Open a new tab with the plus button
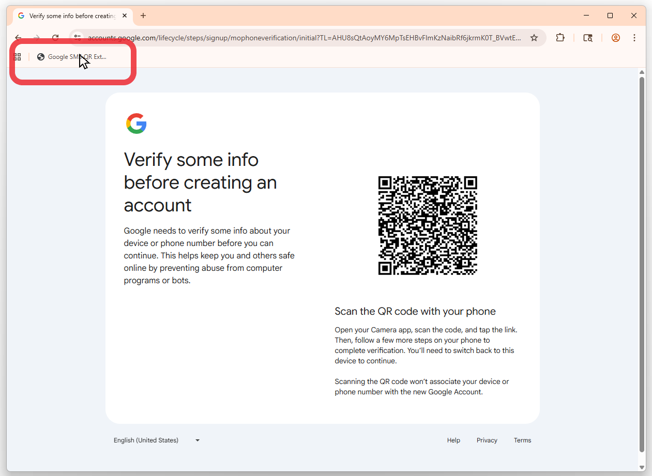 [x=143, y=16]
